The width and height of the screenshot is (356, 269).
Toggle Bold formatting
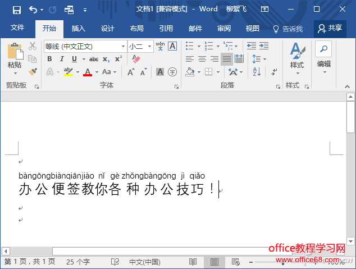point(49,59)
